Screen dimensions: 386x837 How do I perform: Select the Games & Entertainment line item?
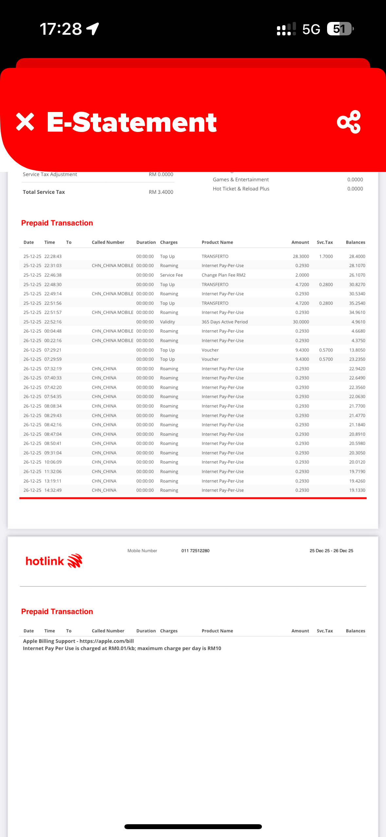click(241, 179)
